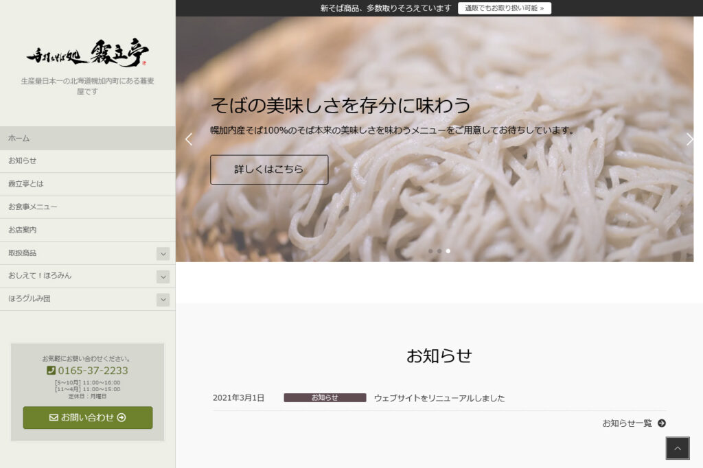This screenshot has width=703, height=468.
Task: Open 霧立亭とは from the sidebar
Action: (x=26, y=184)
